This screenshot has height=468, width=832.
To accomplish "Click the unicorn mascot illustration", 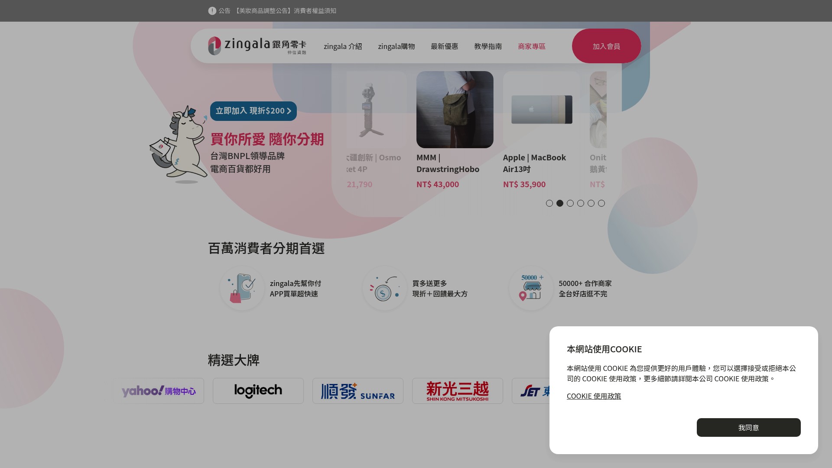I will [178, 144].
